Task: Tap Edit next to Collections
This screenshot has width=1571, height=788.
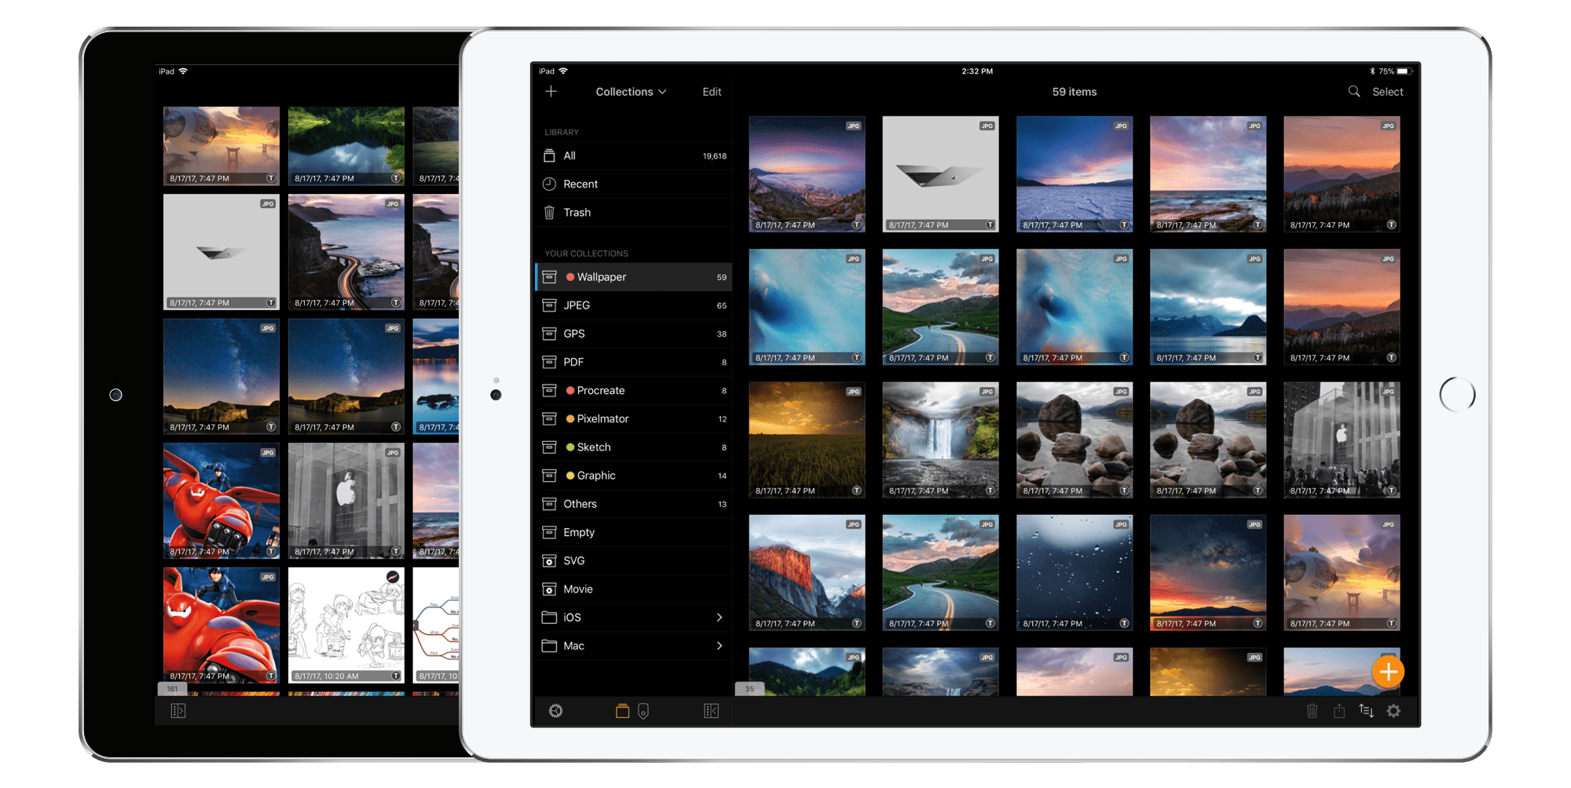Action: 711,92
